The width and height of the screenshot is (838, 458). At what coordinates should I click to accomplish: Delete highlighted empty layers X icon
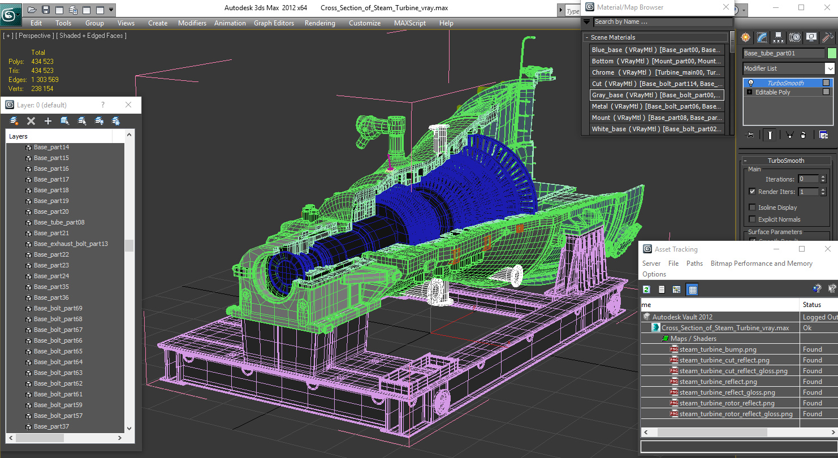[31, 121]
